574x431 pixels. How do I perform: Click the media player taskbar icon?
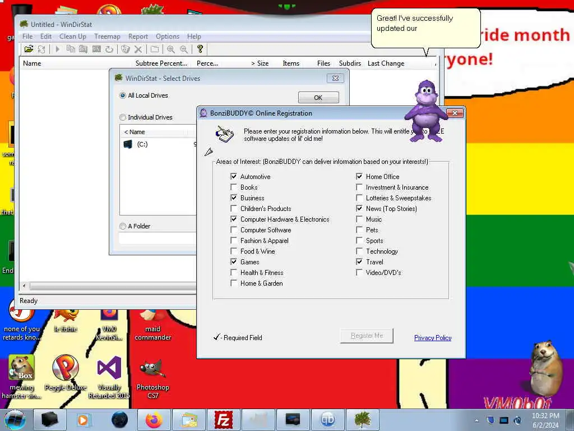(83, 420)
